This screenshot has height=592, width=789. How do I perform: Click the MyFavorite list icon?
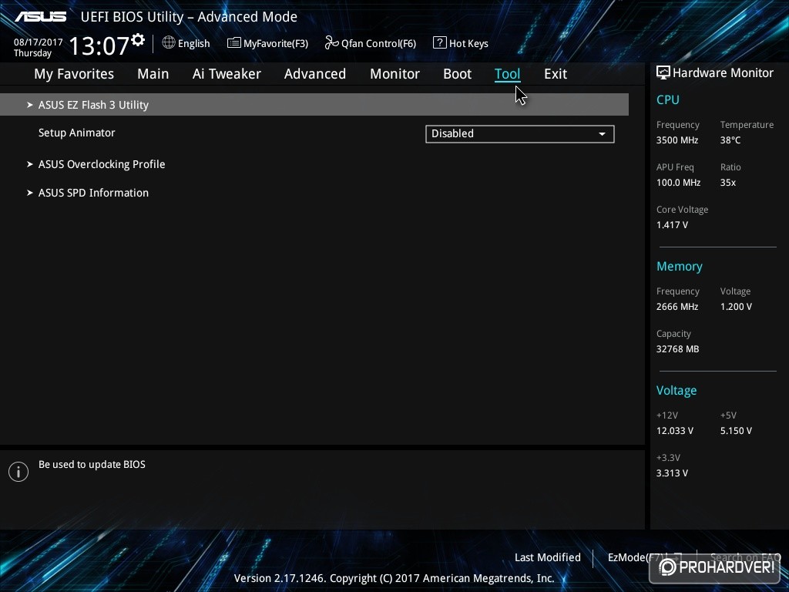(234, 43)
